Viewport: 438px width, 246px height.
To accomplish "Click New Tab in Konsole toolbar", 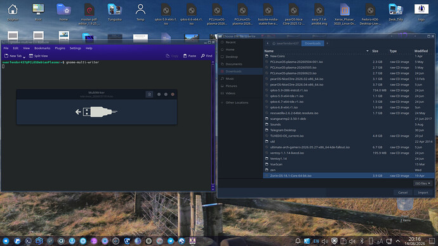I will (13, 56).
